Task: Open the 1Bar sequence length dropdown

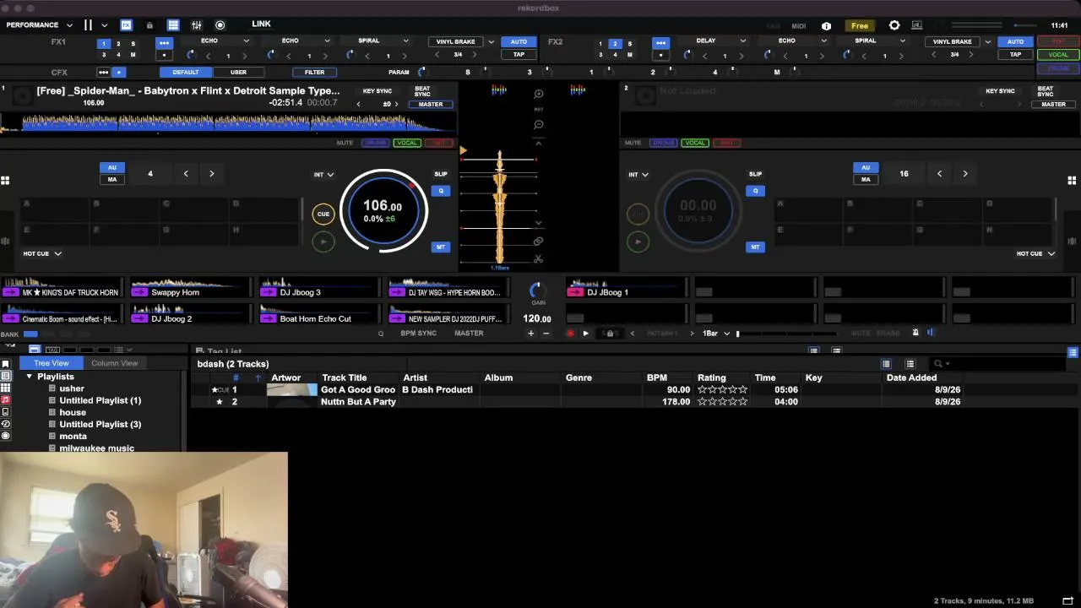Action: click(716, 334)
